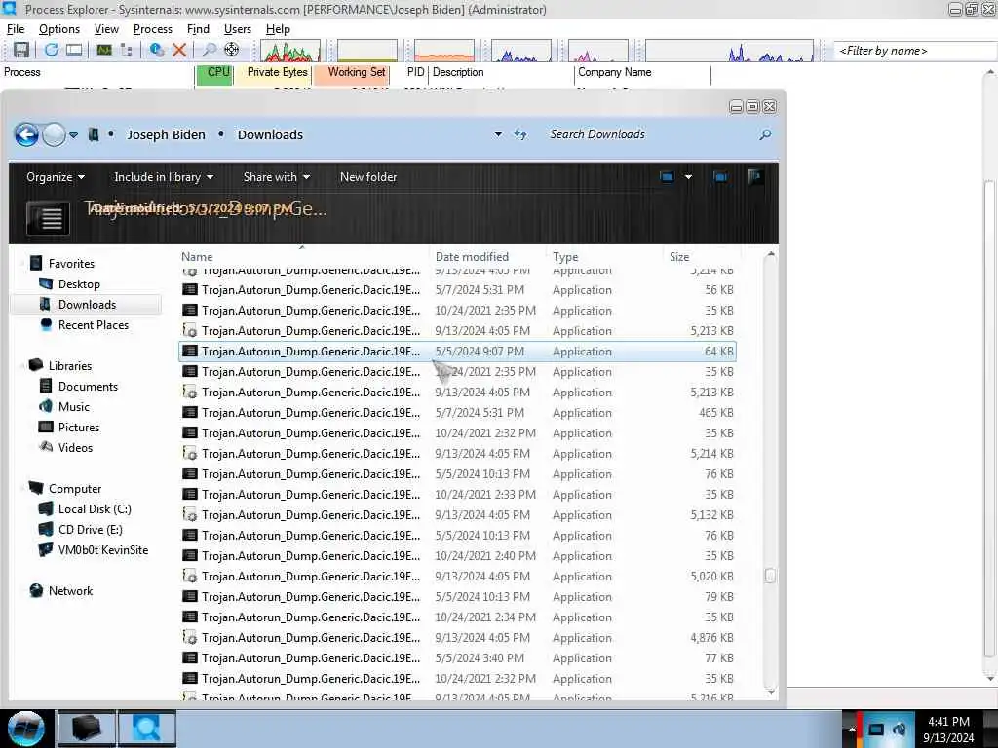The image size is (998, 748).
Task: Sort by the Private Bytes column
Action: coord(273,72)
